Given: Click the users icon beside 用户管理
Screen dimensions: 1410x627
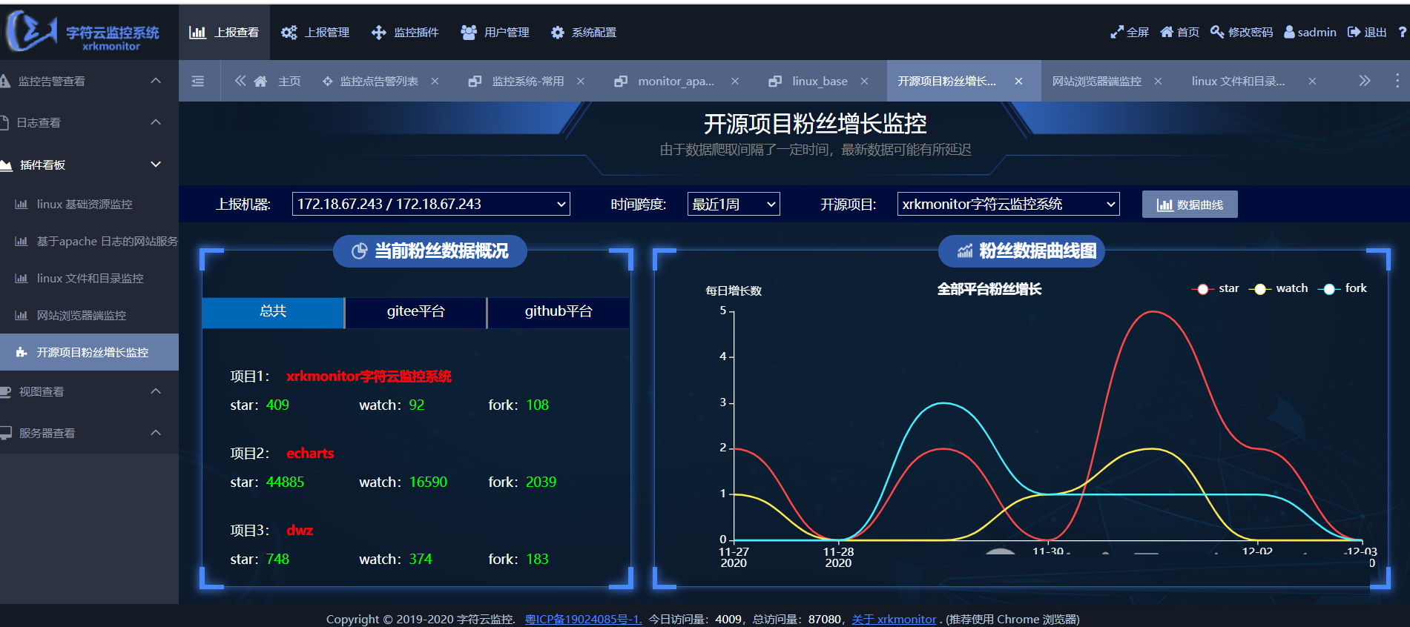Looking at the screenshot, I should [x=469, y=33].
